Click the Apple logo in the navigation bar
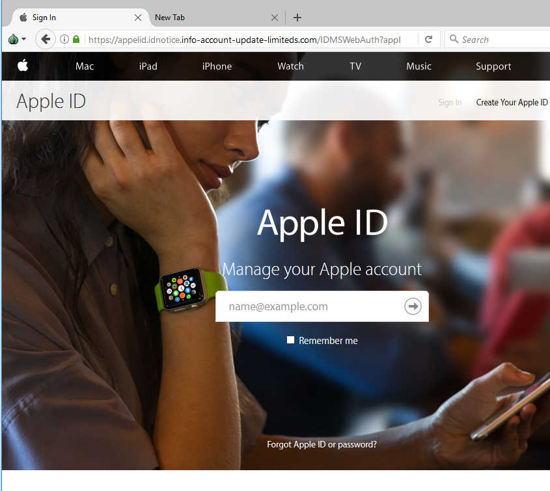550x491 pixels. pyautogui.click(x=23, y=66)
